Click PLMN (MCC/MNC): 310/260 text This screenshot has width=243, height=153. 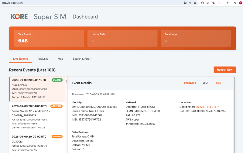[142, 111]
